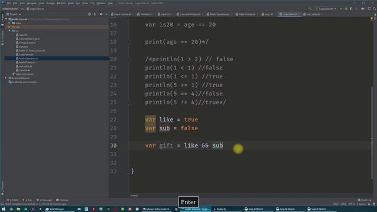Click 'sub' on line 28

coord(164,128)
